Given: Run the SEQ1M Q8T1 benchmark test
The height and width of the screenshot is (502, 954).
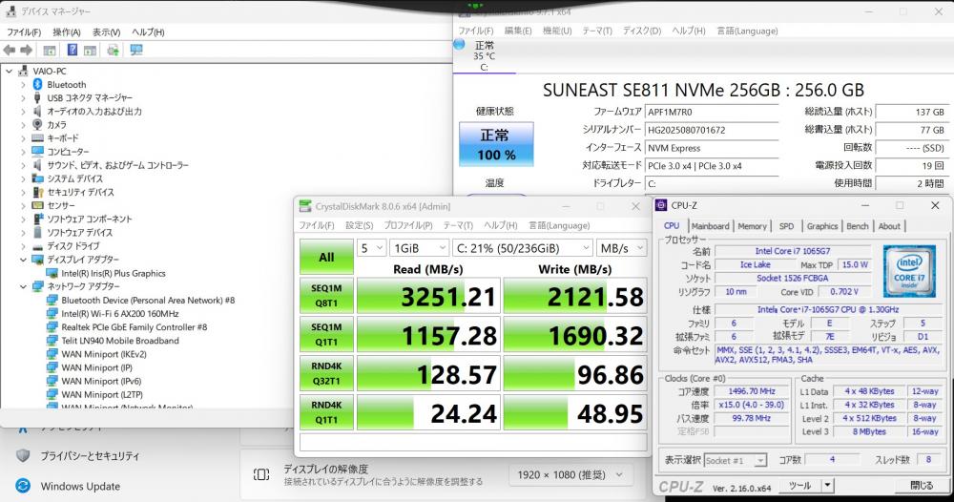Looking at the screenshot, I should point(326,296).
